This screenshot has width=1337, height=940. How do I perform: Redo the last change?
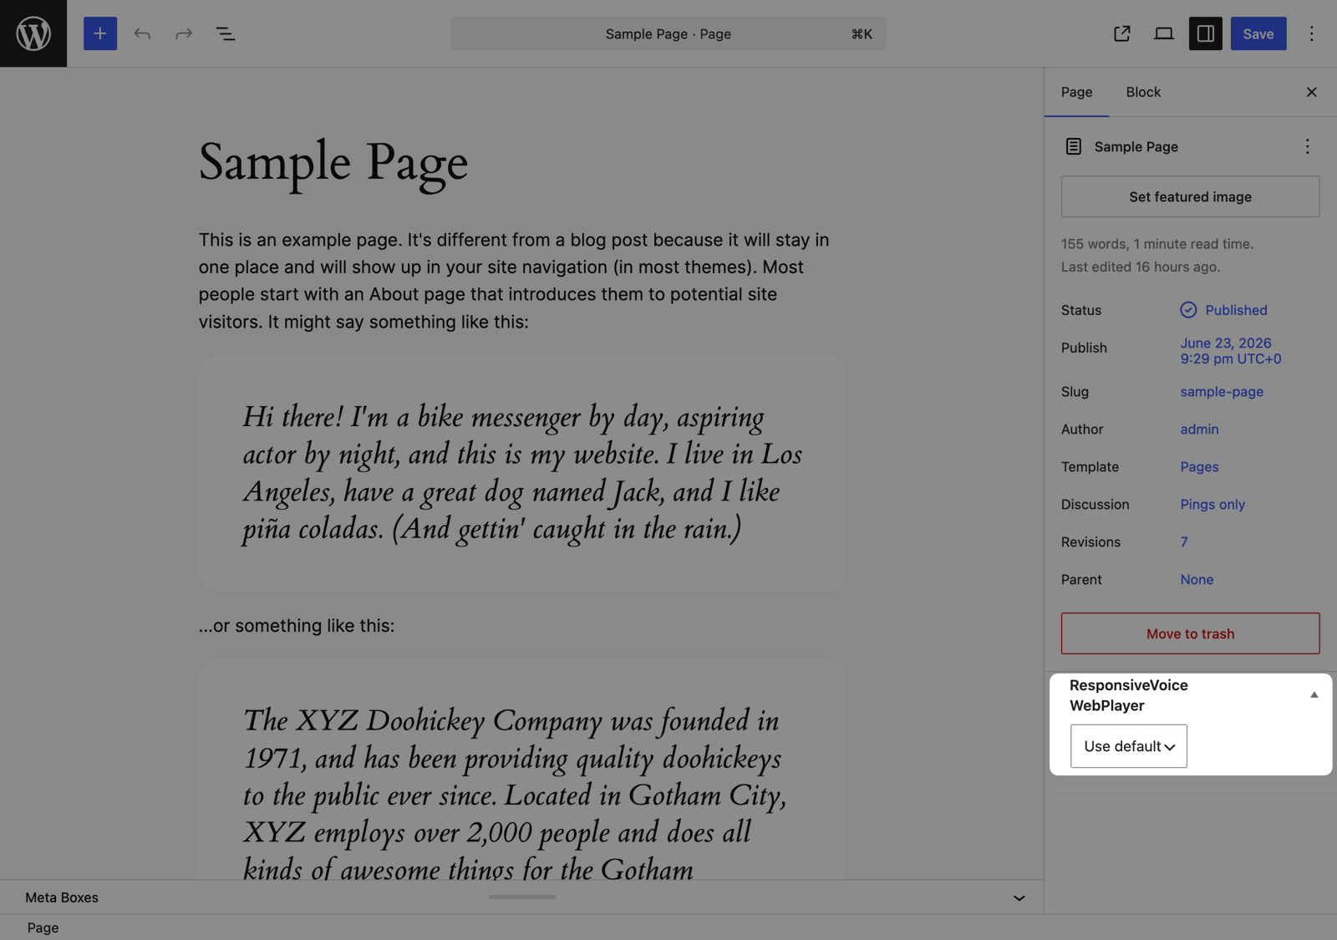click(x=184, y=33)
